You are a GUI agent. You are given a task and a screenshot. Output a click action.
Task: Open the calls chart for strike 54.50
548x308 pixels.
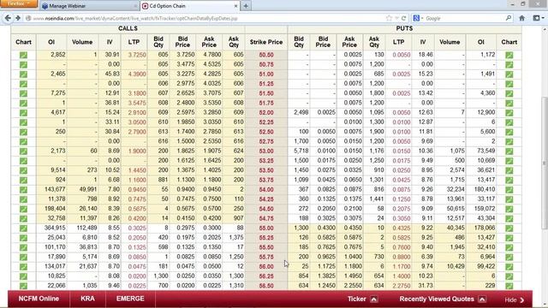(23, 209)
